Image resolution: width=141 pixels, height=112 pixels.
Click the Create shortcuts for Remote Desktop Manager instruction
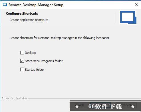(x=59, y=38)
